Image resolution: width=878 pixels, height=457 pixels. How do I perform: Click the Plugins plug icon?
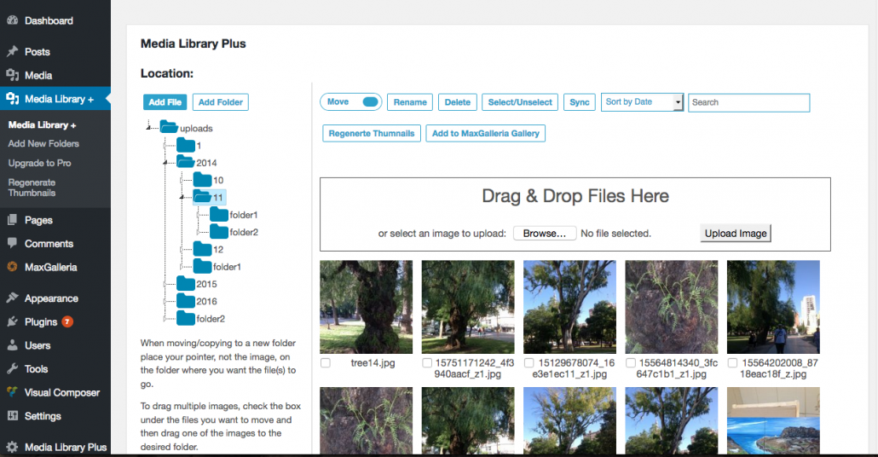click(x=12, y=321)
